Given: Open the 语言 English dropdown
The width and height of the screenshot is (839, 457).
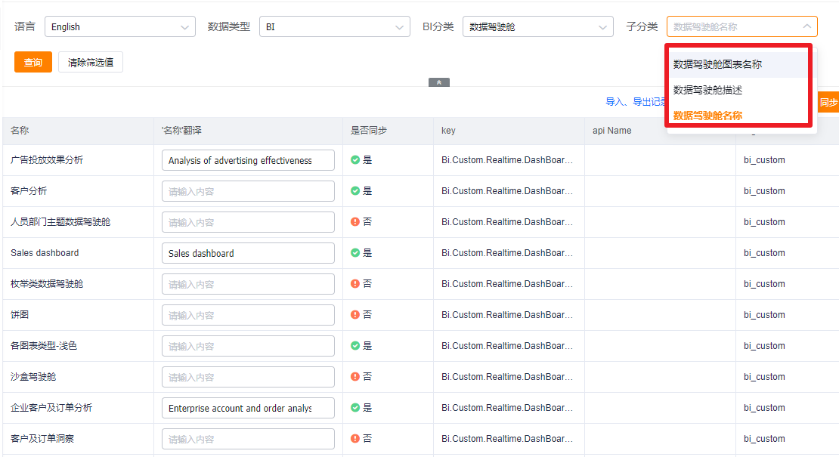Looking at the screenshot, I should point(120,26).
